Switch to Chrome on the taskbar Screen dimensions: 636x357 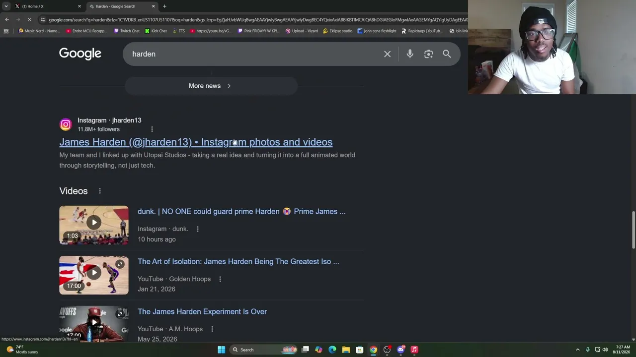click(373, 350)
